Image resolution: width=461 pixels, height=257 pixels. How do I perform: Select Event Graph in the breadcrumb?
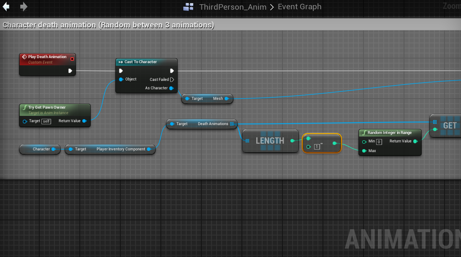pyautogui.click(x=299, y=7)
